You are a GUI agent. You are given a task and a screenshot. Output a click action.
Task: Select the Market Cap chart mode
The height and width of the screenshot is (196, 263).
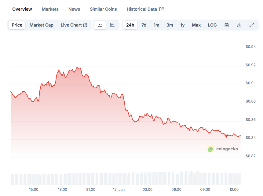click(42, 25)
